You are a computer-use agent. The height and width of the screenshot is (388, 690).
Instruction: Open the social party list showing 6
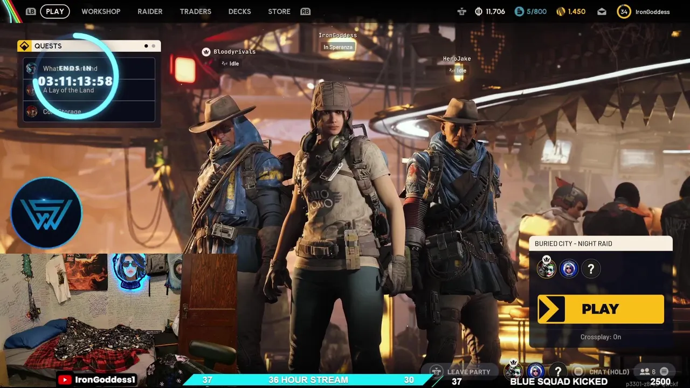pos(647,372)
